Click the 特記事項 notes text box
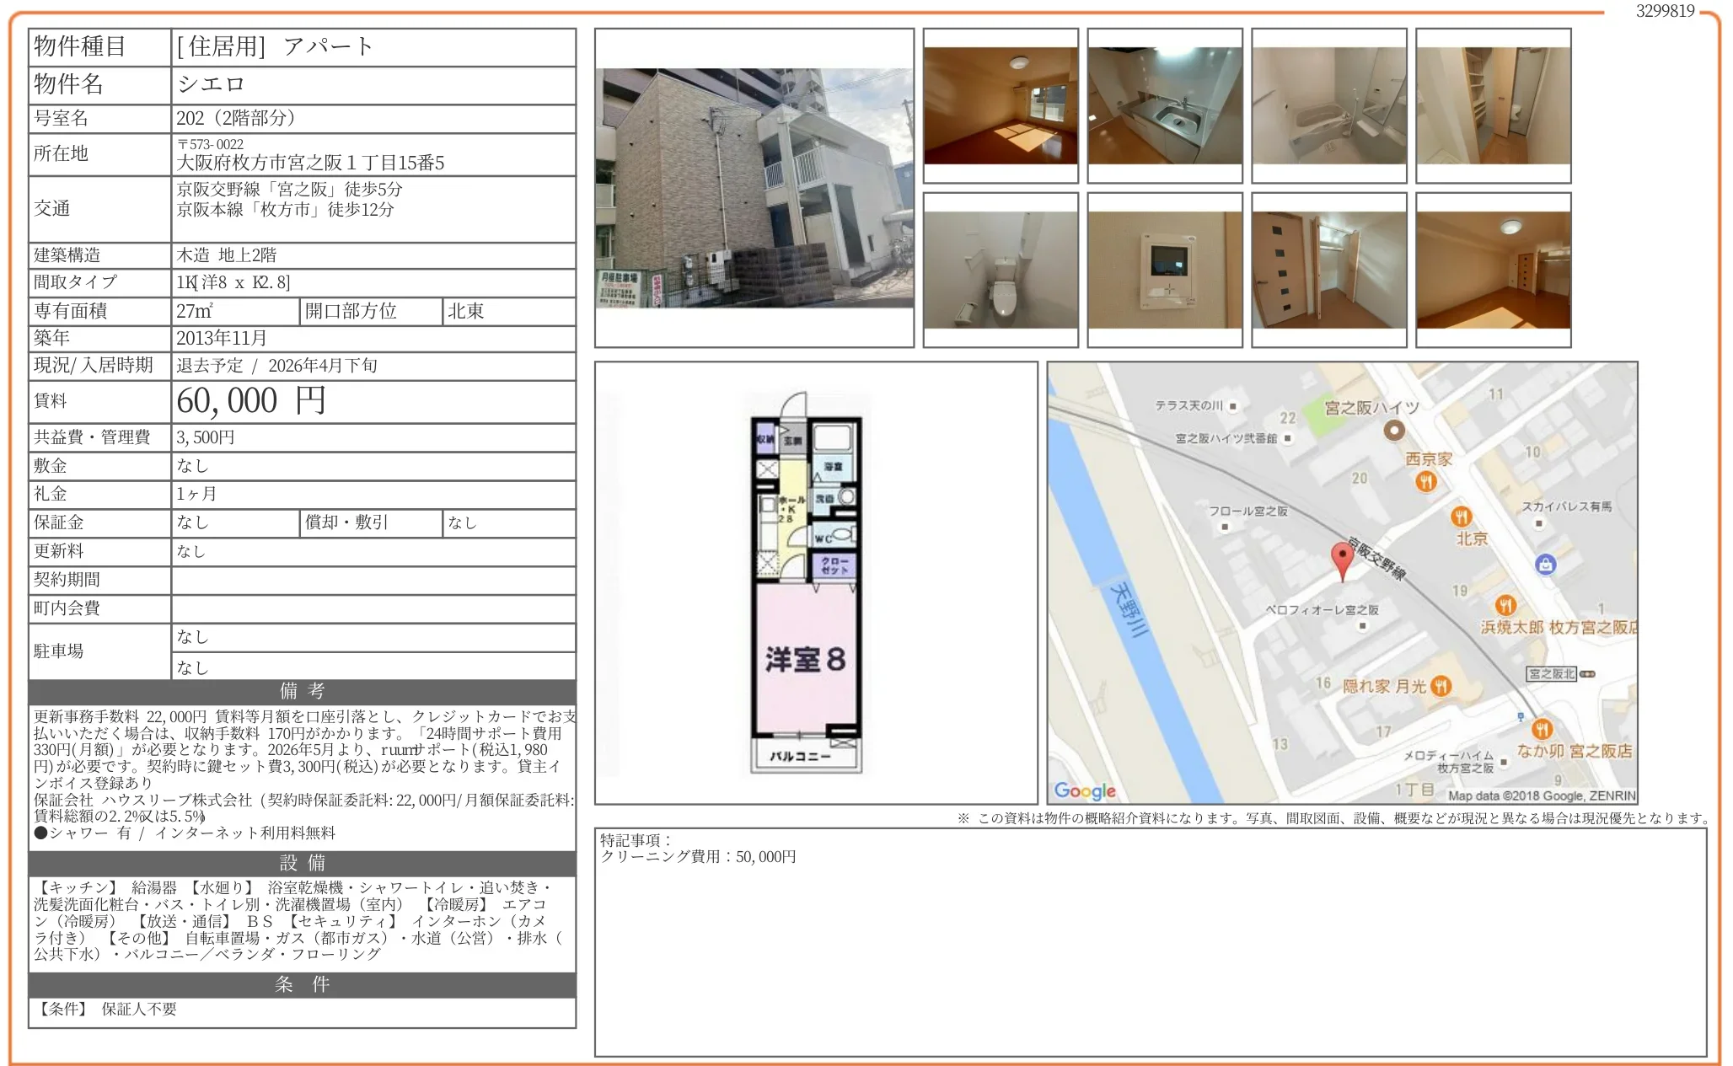 (x=1150, y=940)
